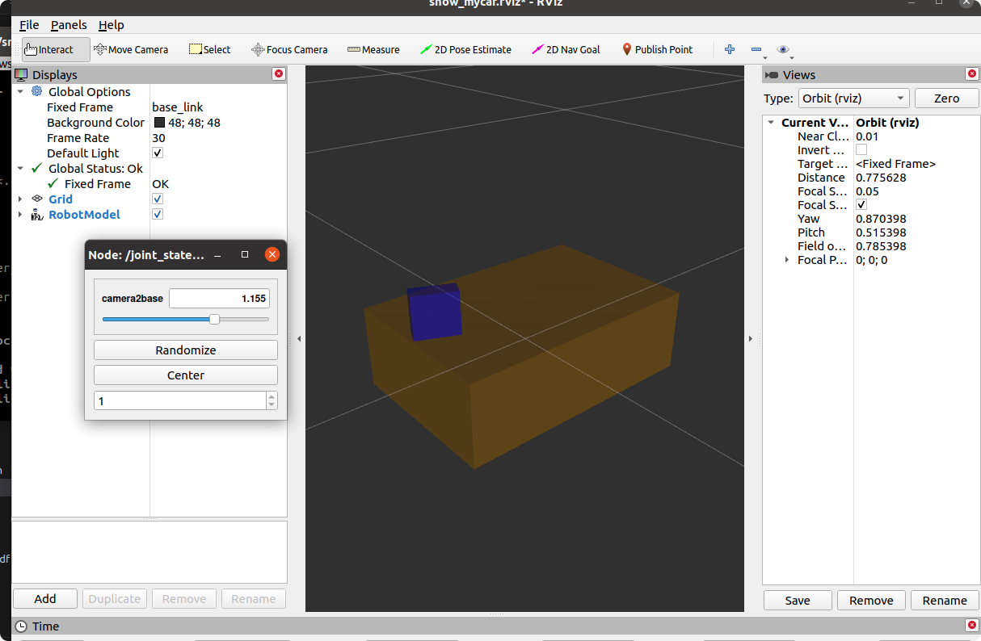Toggle the Grid display checkbox
The image size is (981, 641).
click(x=158, y=199)
